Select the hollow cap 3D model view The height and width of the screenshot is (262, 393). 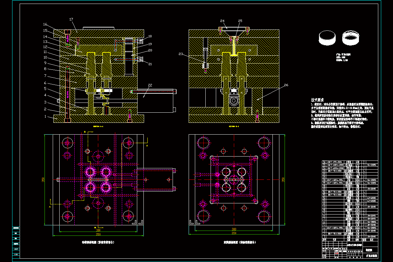(351, 38)
